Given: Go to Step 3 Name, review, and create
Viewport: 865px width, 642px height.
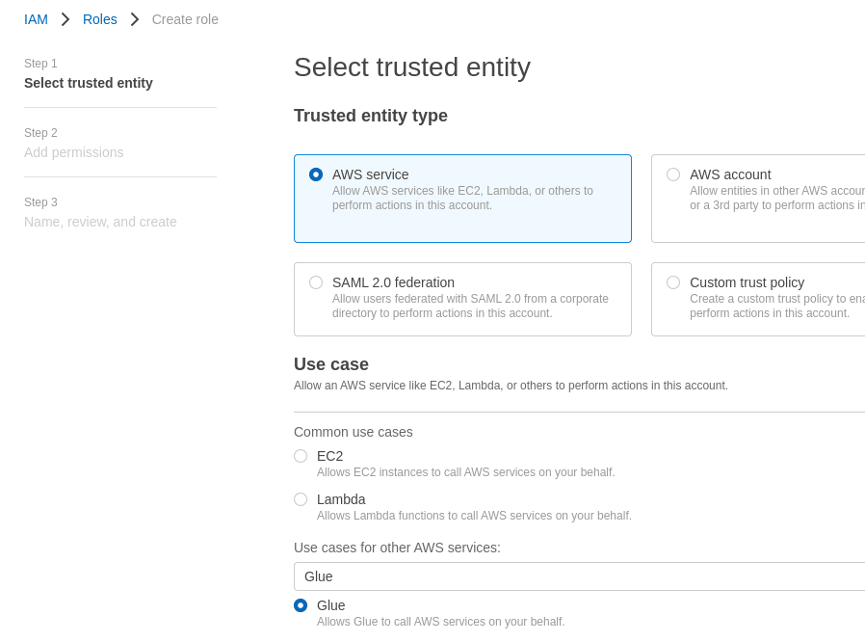Looking at the screenshot, I should click(x=100, y=222).
